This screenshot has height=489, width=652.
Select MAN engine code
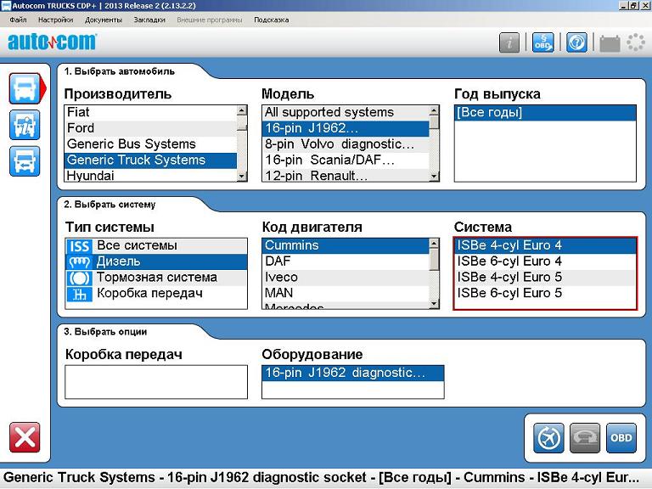(346, 293)
